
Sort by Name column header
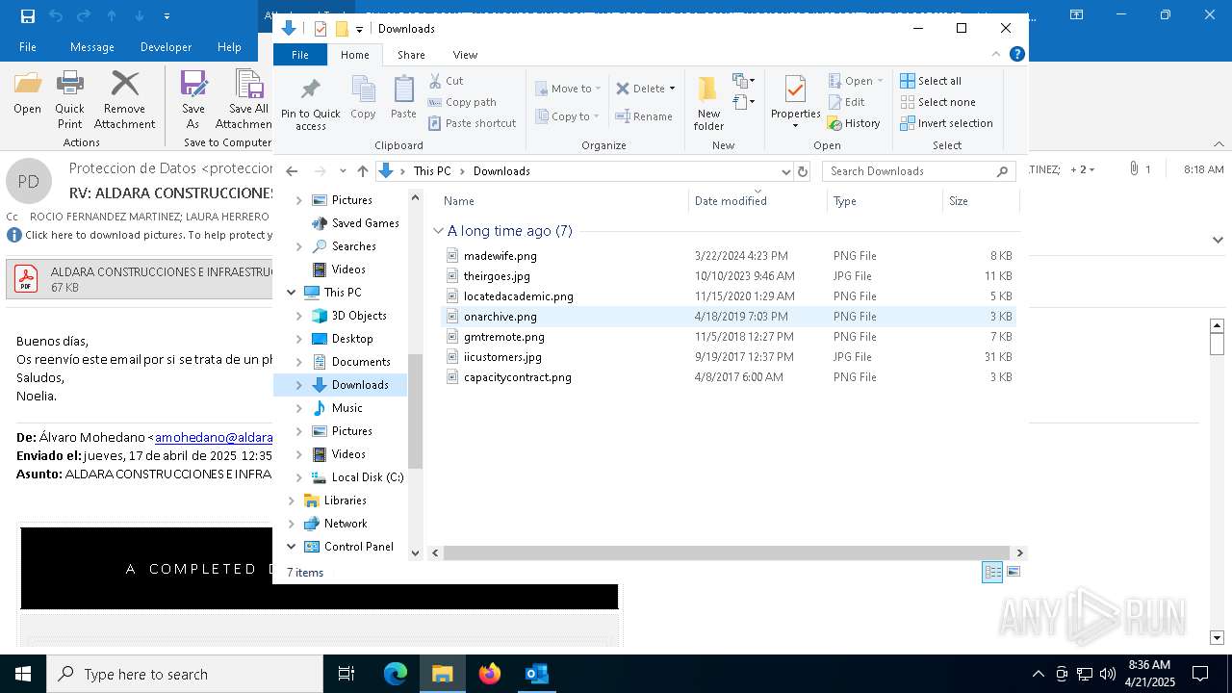click(x=459, y=201)
